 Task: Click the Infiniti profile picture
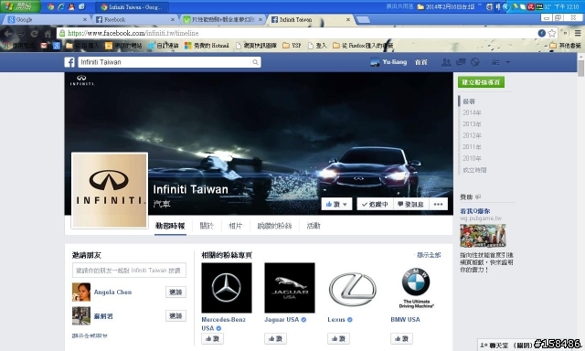110,190
